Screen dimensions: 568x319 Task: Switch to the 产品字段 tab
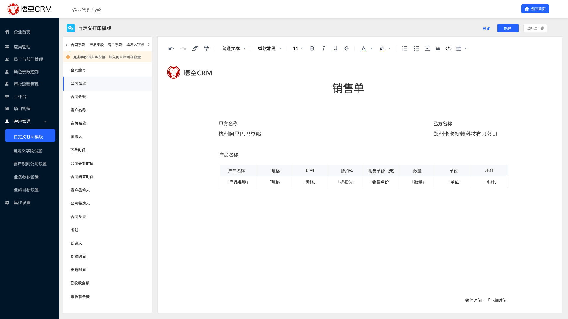pyautogui.click(x=96, y=45)
